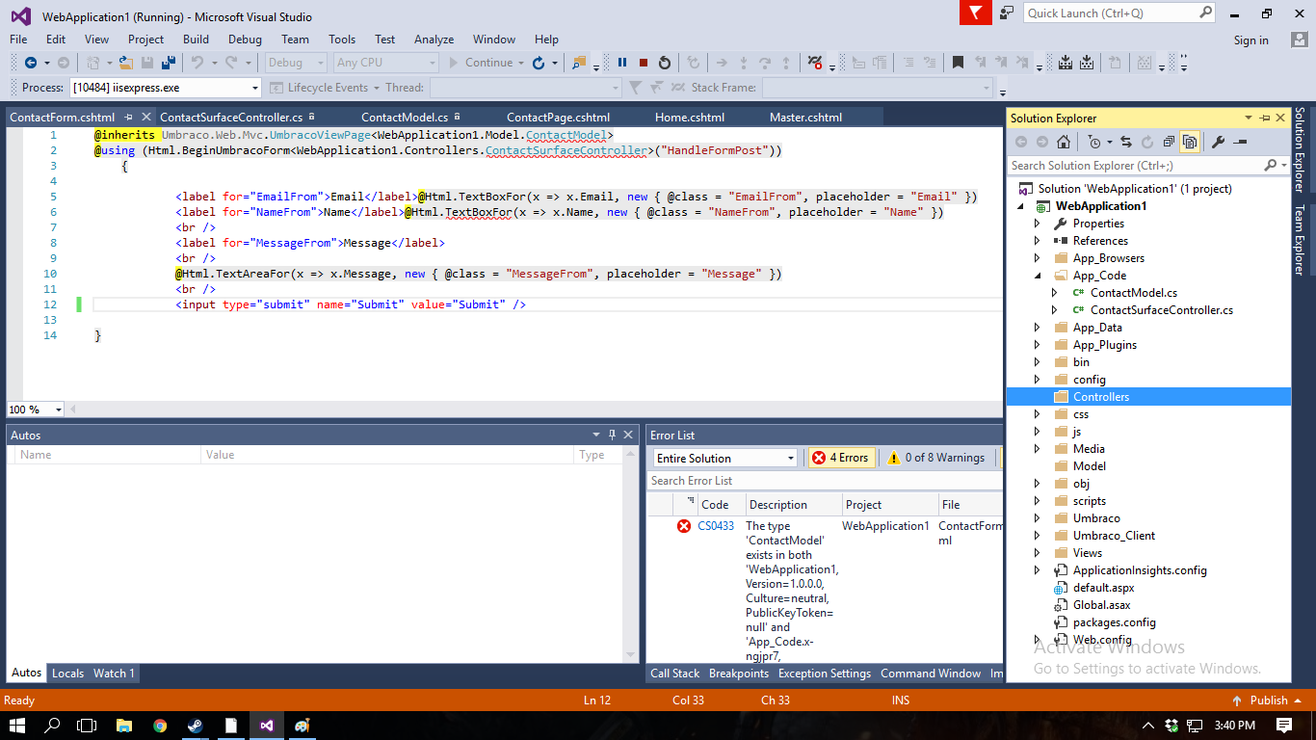Click the Navigate Backward arrow
This screenshot has width=1316, height=740.
tap(30, 63)
